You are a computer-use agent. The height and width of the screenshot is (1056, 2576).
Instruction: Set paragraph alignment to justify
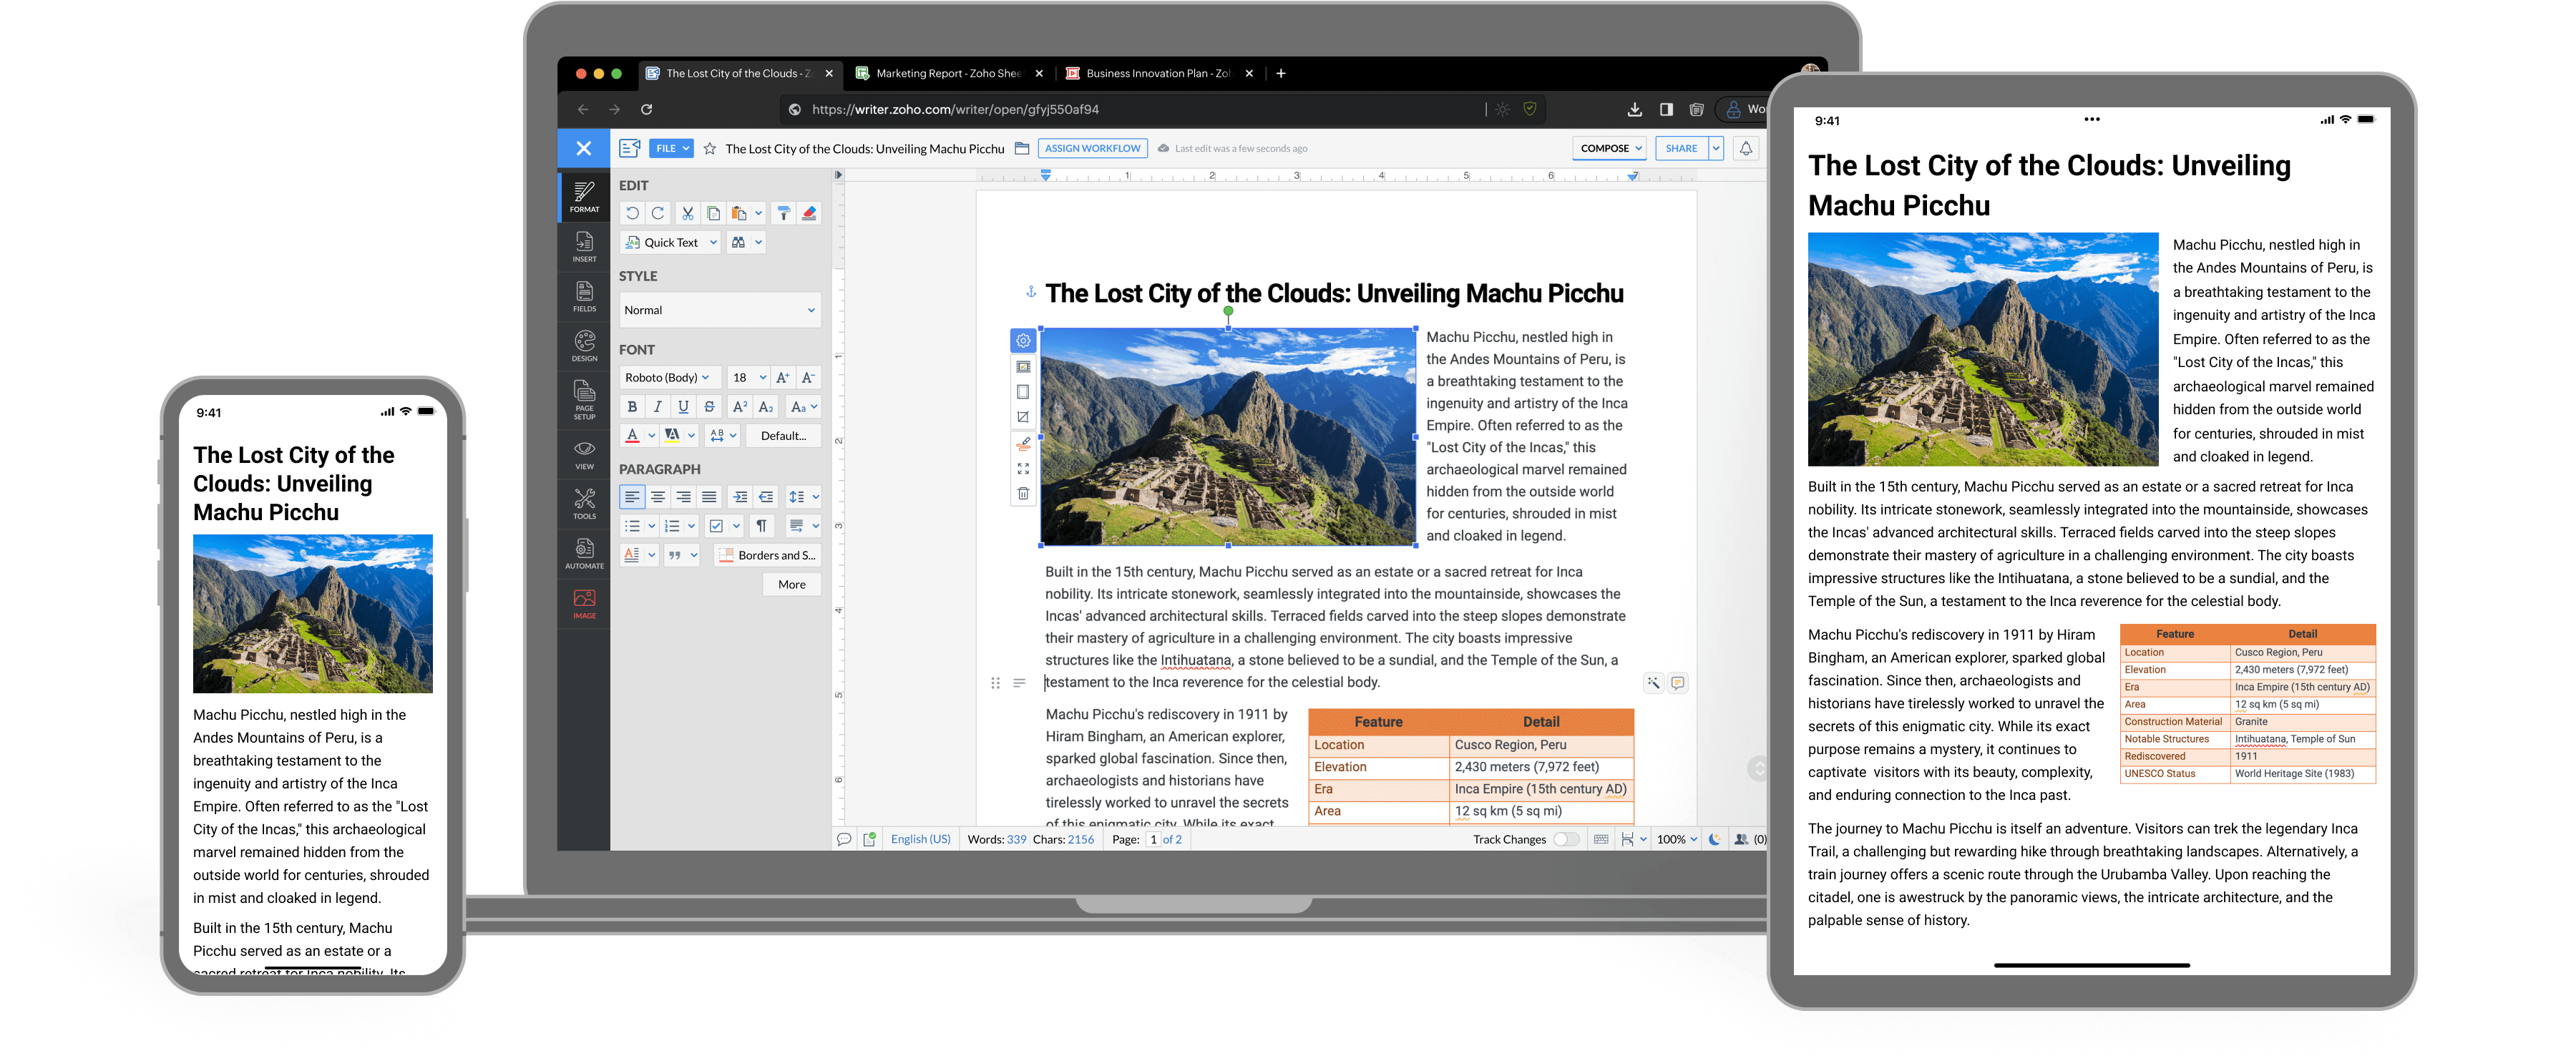coord(709,496)
